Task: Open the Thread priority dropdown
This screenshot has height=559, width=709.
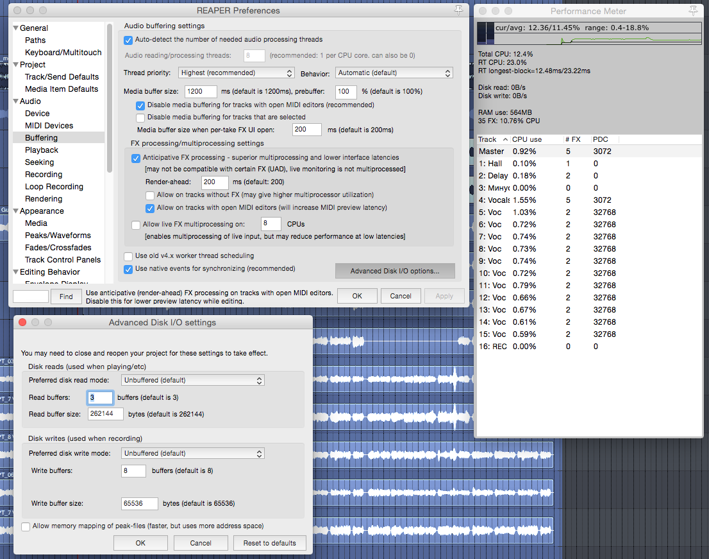Action: (x=235, y=73)
